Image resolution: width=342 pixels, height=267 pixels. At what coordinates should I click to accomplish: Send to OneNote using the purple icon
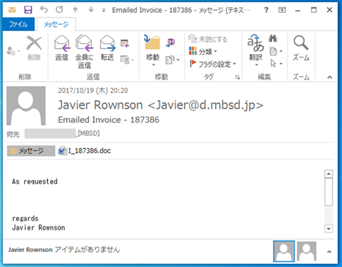[170, 43]
